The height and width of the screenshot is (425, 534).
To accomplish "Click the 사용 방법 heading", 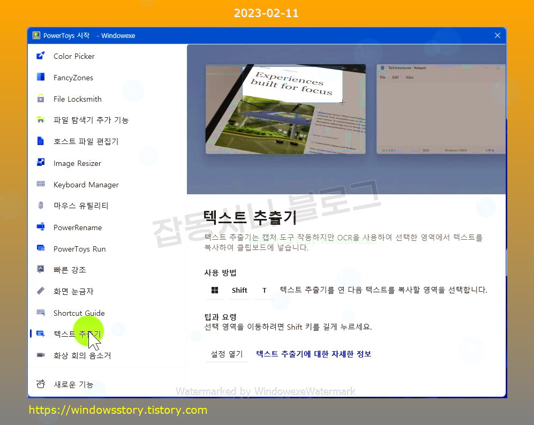I will (220, 272).
